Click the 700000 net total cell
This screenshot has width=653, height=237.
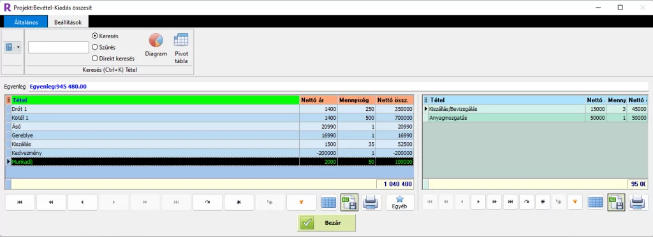coord(394,118)
